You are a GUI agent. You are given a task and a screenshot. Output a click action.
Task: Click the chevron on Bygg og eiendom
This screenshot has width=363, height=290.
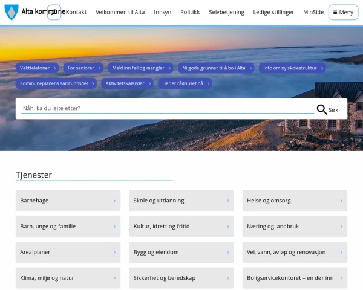click(228, 253)
